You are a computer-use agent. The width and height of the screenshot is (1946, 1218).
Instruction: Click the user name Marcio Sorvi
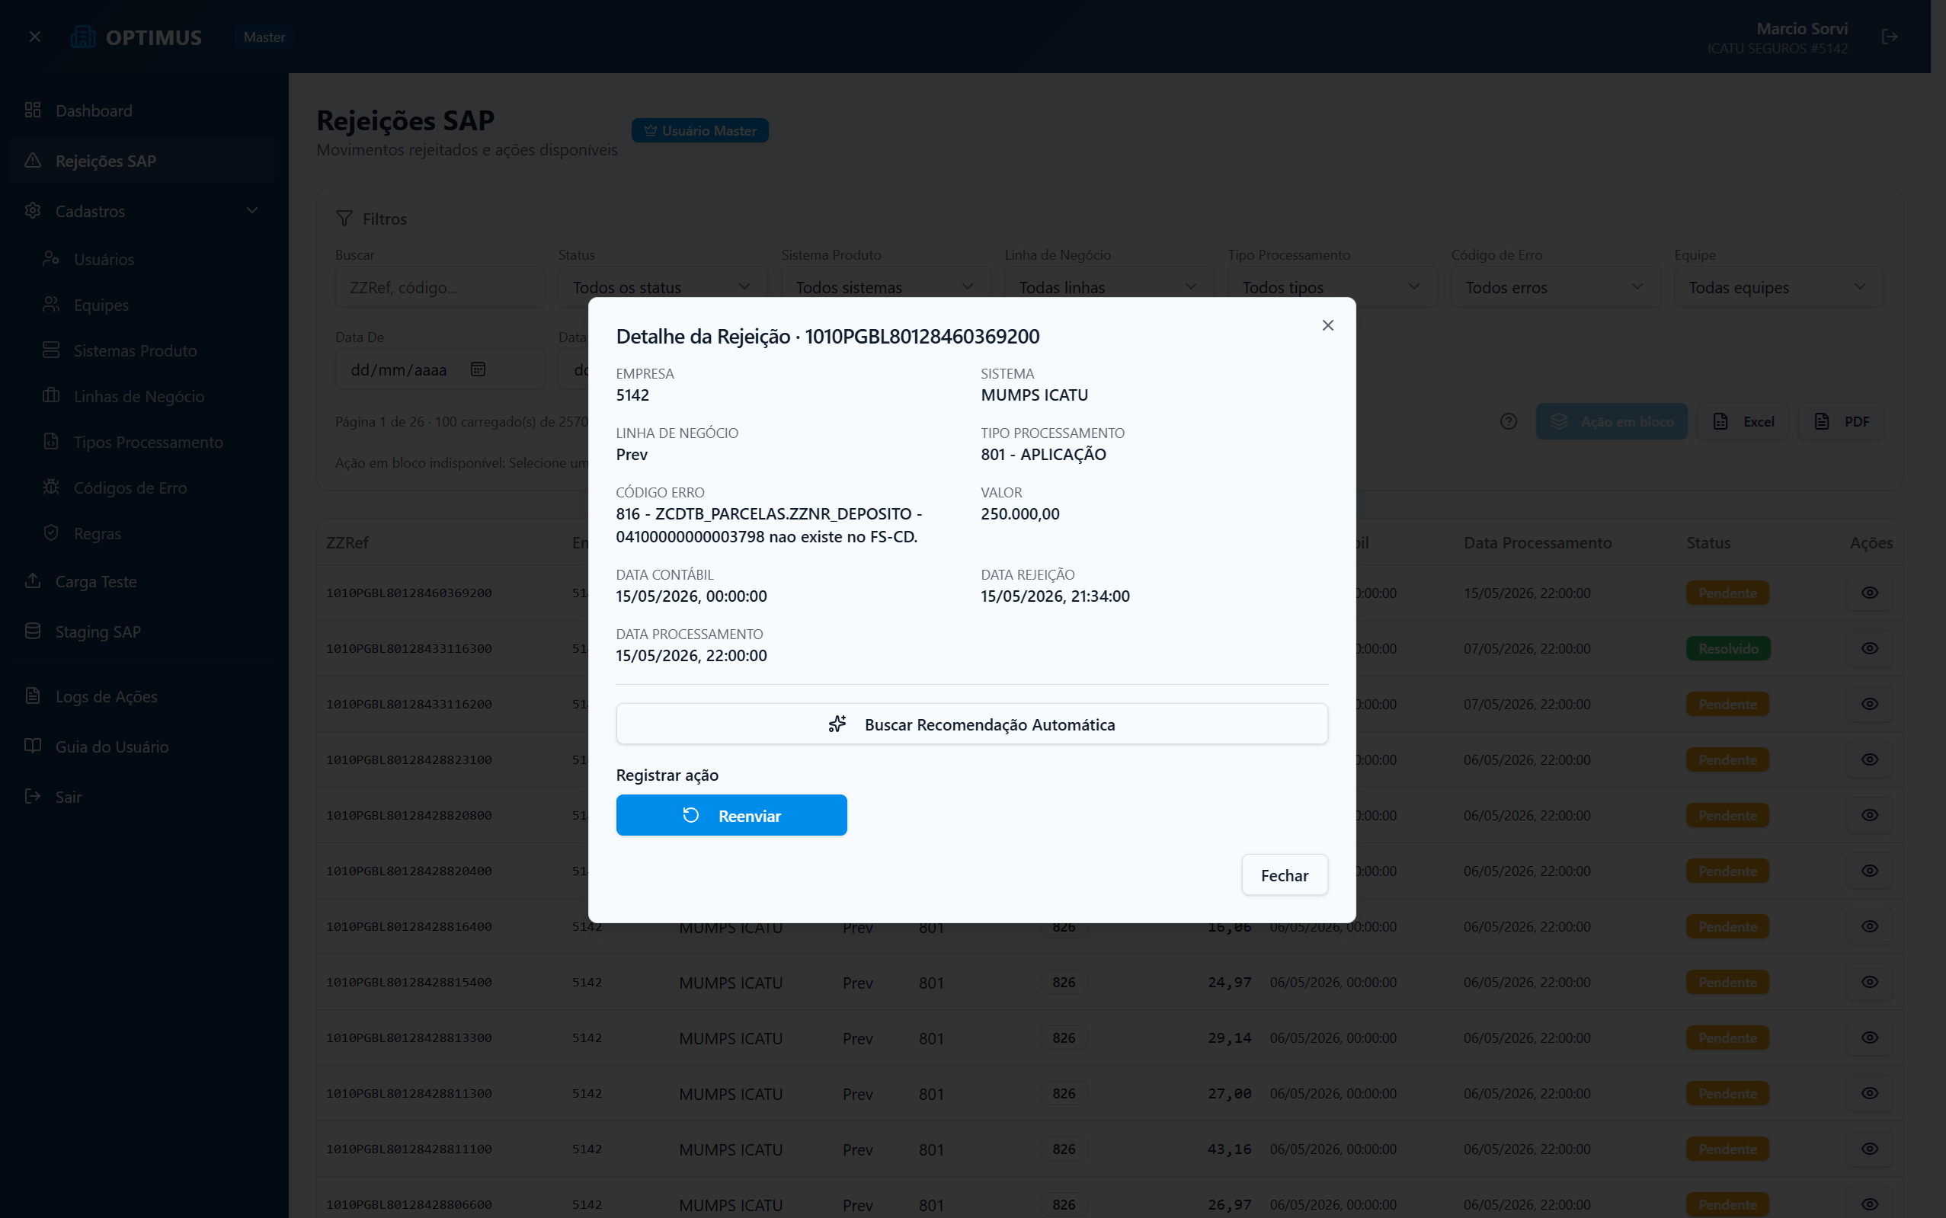tap(1802, 28)
